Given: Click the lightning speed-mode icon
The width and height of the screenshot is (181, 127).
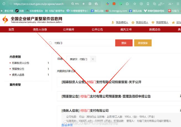Looking at the screenshot, I should pyautogui.click(x=84, y=4).
